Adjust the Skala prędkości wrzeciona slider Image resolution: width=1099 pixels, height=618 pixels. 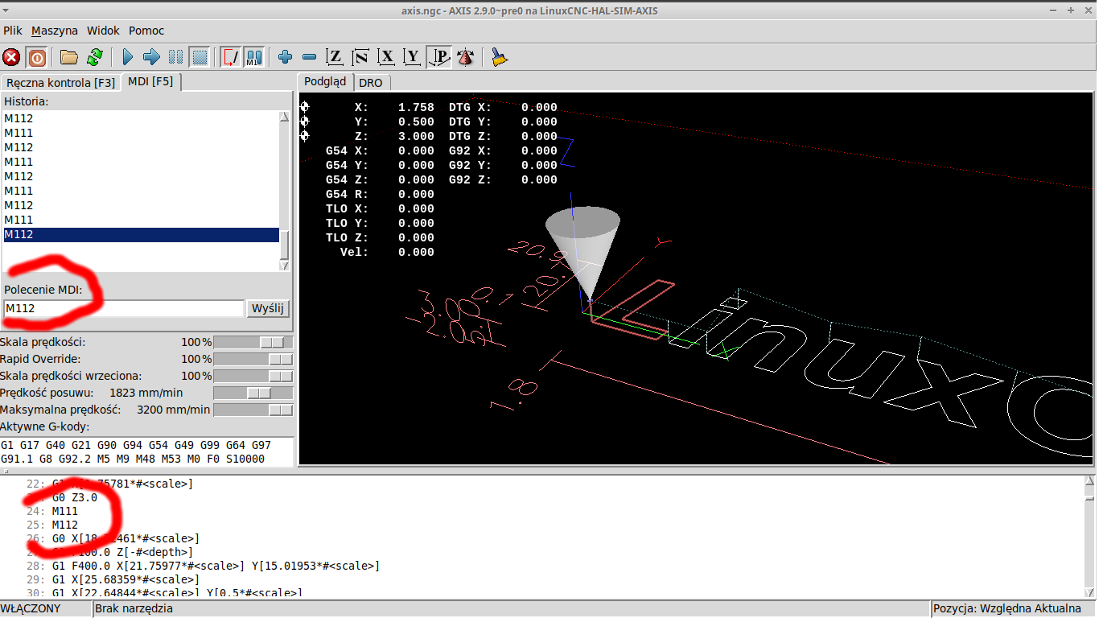(x=253, y=376)
